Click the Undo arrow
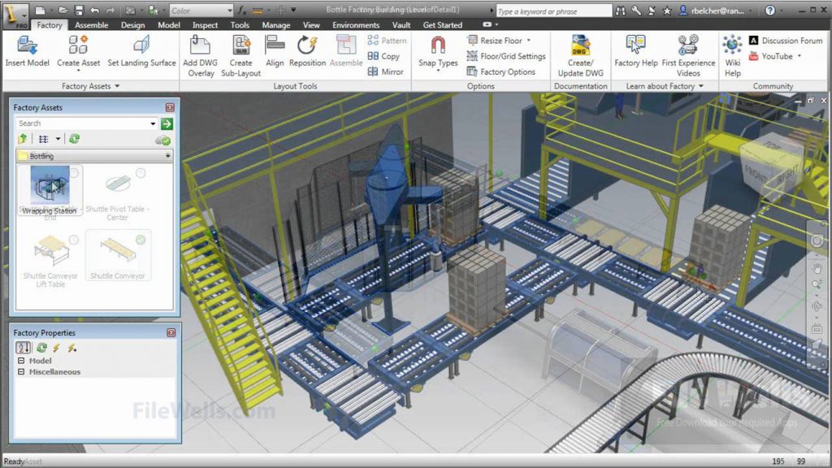832x468 pixels. [94, 10]
